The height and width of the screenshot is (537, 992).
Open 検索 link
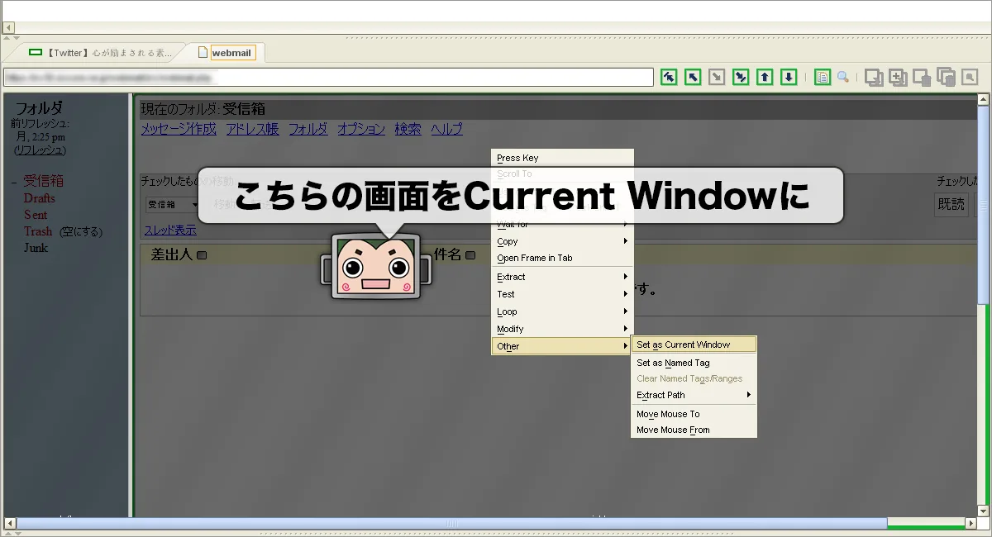point(408,129)
